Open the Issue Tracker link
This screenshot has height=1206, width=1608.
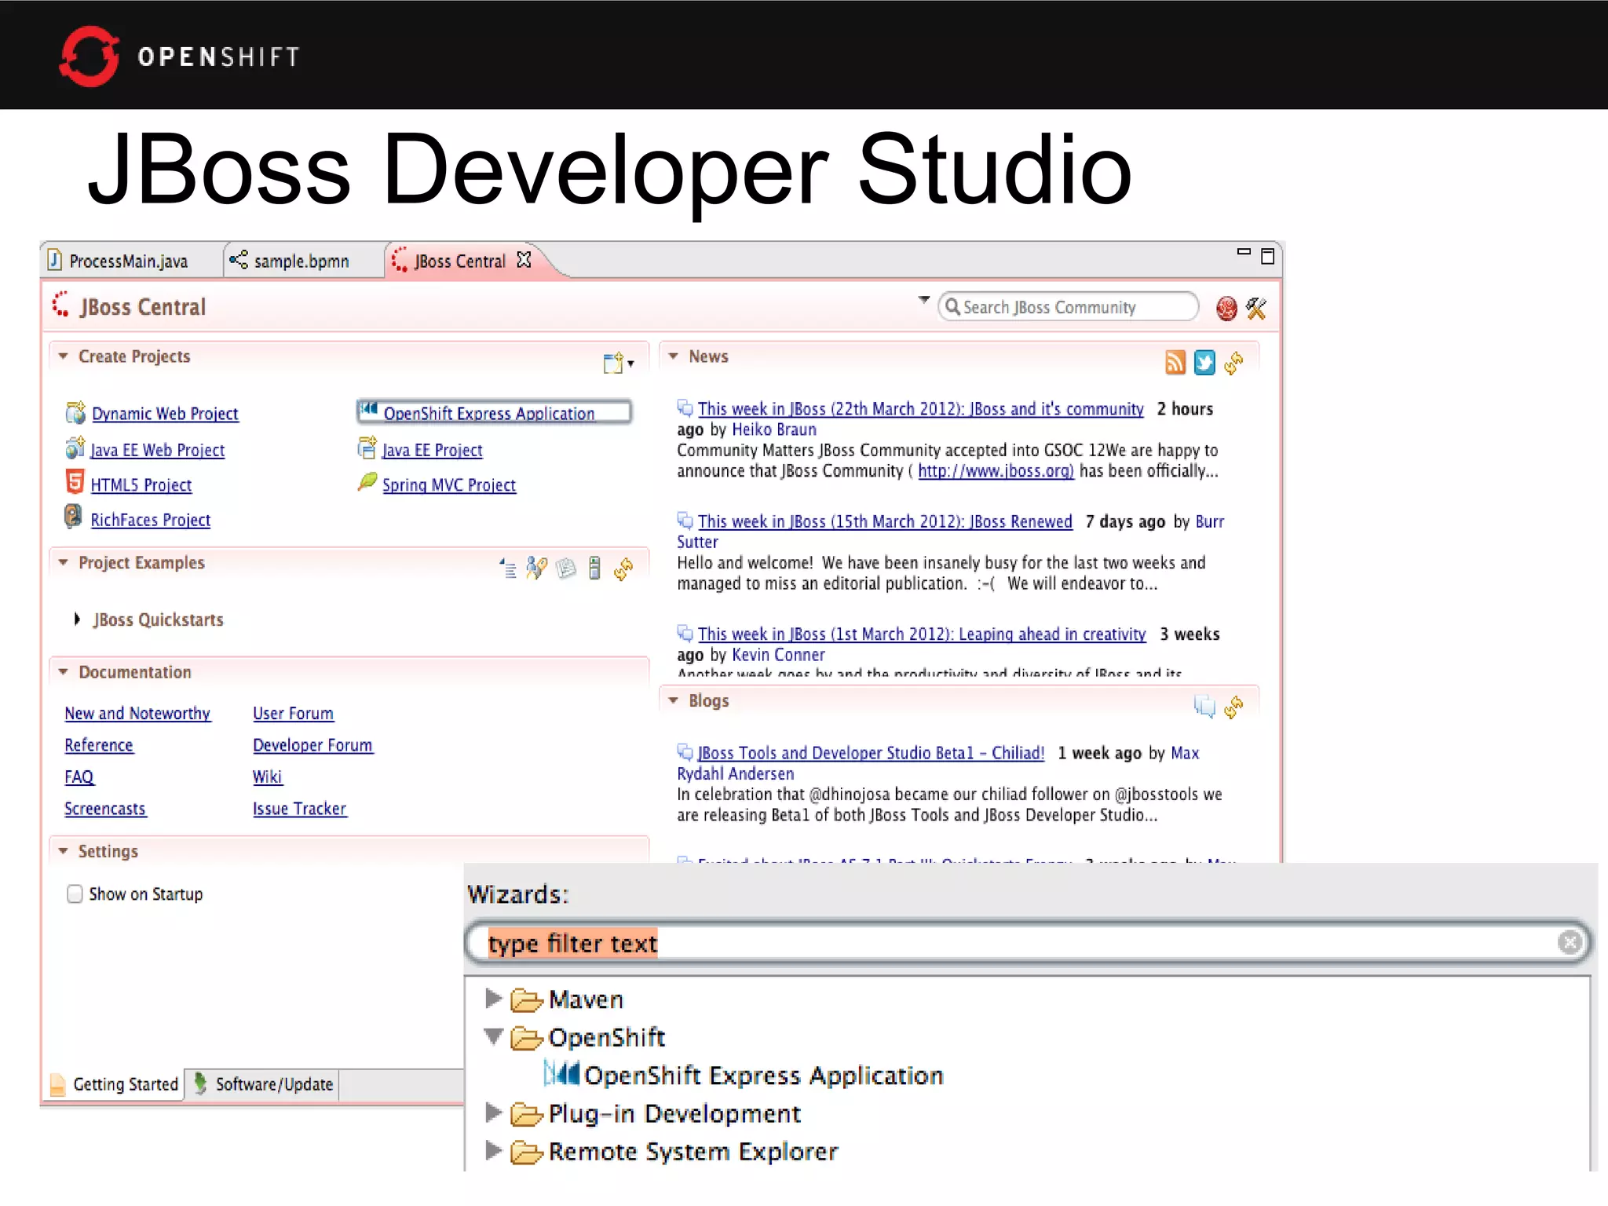pos(299,809)
